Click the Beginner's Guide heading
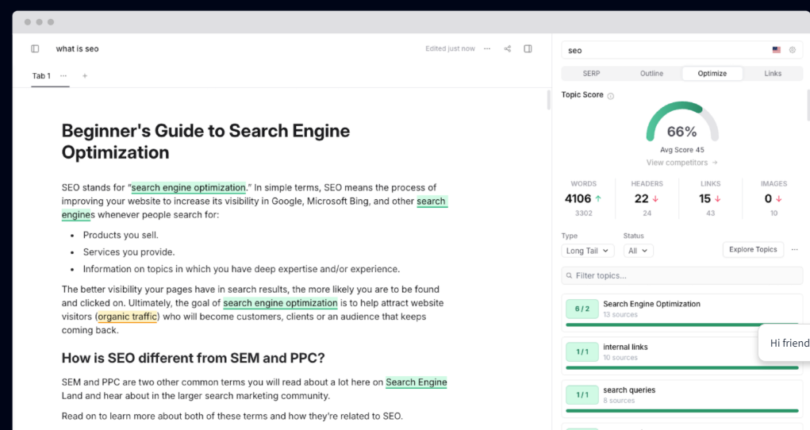Image resolution: width=810 pixels, height=430 pixels. [x=205, y=141]
